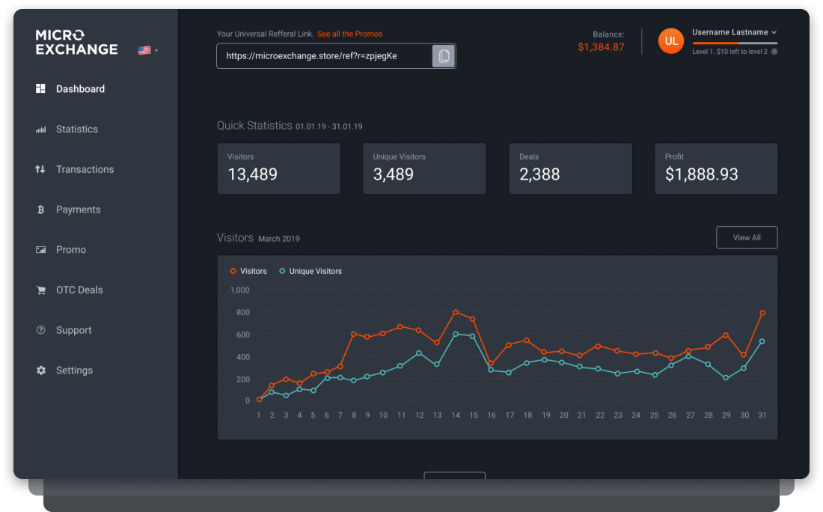Click the OTC Deals cart icon
Viewport: 823px width, 512px height.
(x=40, y=290)
